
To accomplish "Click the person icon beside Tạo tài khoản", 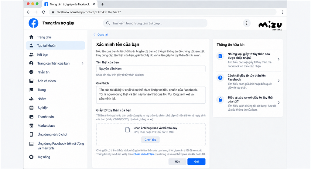I will (31, 45).
